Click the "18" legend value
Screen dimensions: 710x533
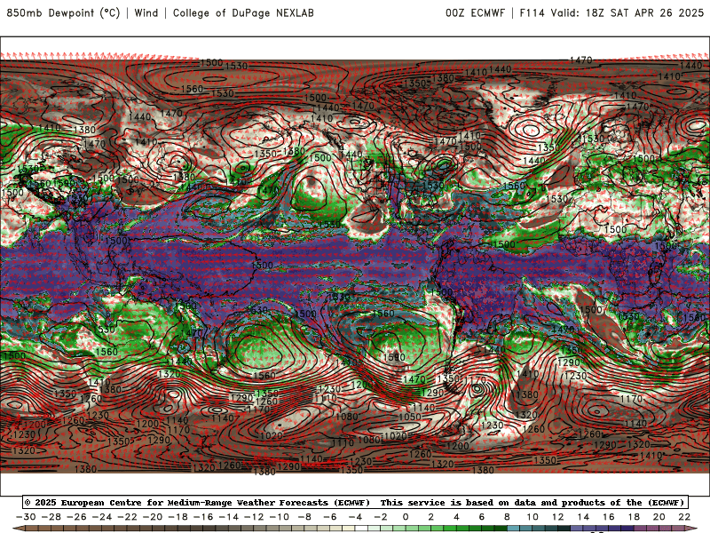point(634,517)
